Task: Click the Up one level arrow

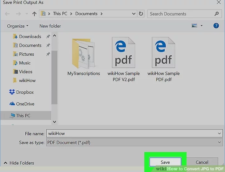Action: [x=34, y=14]
